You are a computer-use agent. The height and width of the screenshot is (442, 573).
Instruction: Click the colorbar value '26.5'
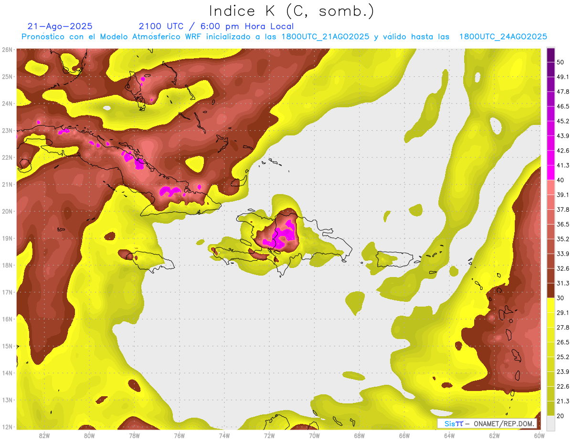pos(563,342)
